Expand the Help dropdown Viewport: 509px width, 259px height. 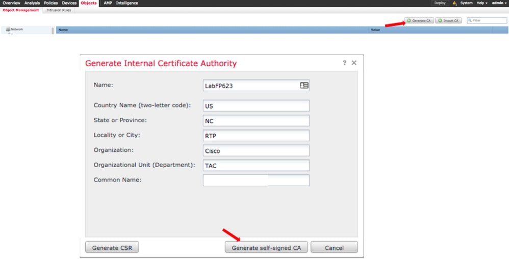(482, 3)
